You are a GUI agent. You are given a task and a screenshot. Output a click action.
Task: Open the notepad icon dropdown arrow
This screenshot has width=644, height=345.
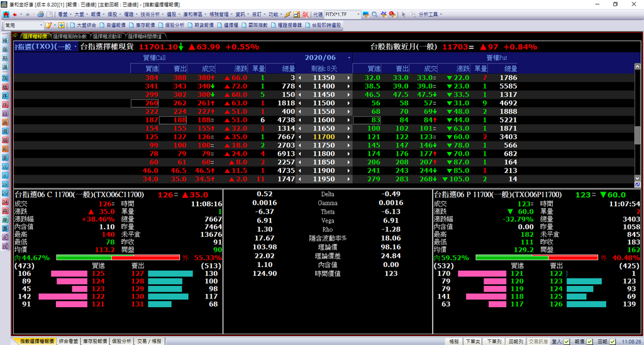click(54, 25)
